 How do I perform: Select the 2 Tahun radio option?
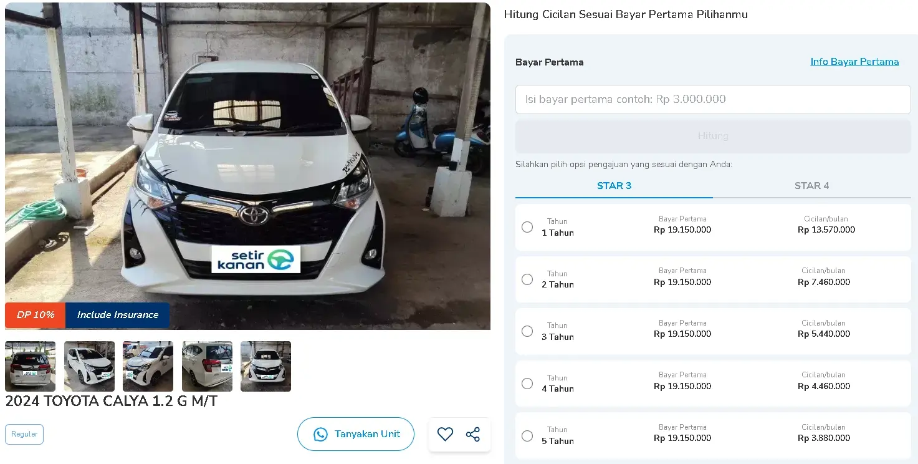click(x=527, y=279)
